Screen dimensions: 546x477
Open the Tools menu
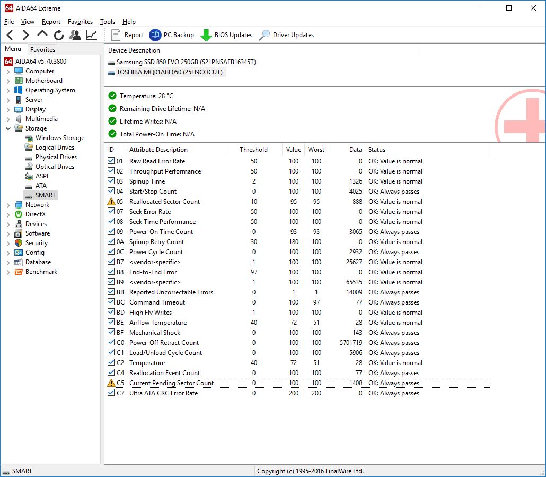coord(107,22)
